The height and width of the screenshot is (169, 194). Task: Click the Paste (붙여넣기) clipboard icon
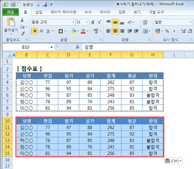pyautogui.click(x=11, y=22)
